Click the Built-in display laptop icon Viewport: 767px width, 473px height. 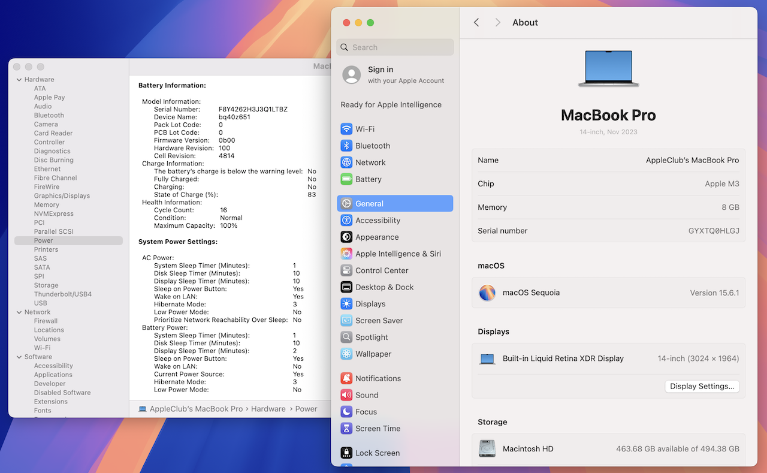point(487,359)
